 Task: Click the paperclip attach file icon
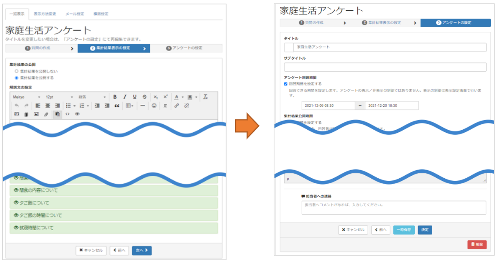(x=46, y=114)
